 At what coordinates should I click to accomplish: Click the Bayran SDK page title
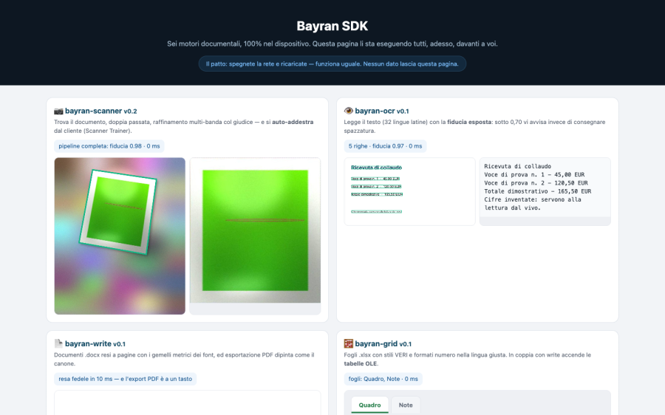(x=332, y=27)
